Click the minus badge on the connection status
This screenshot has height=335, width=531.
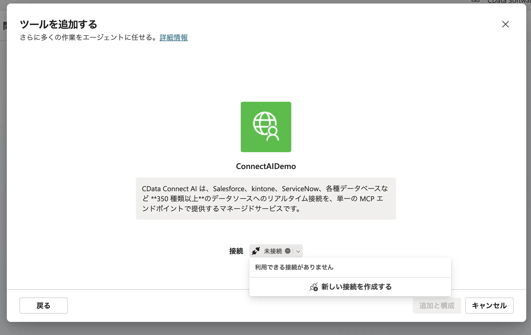coord(288,251)
